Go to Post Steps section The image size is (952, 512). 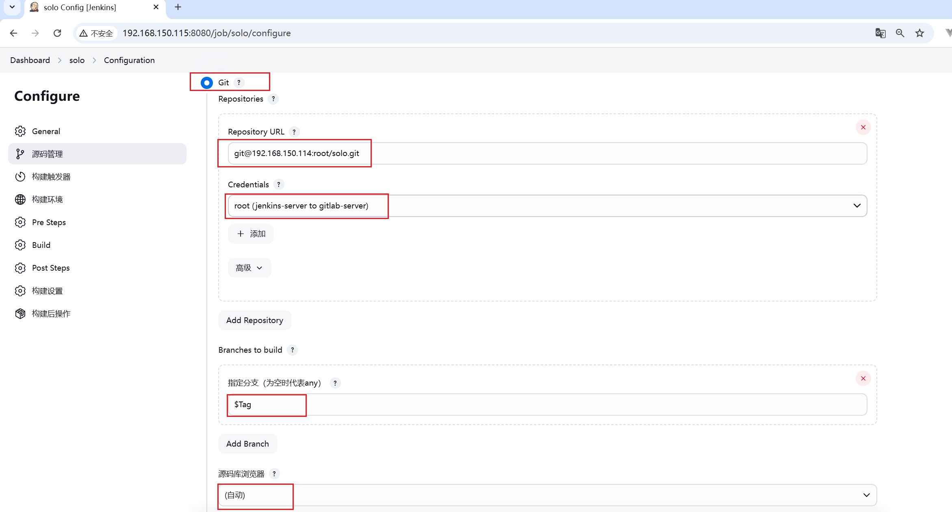click(97, 268)
